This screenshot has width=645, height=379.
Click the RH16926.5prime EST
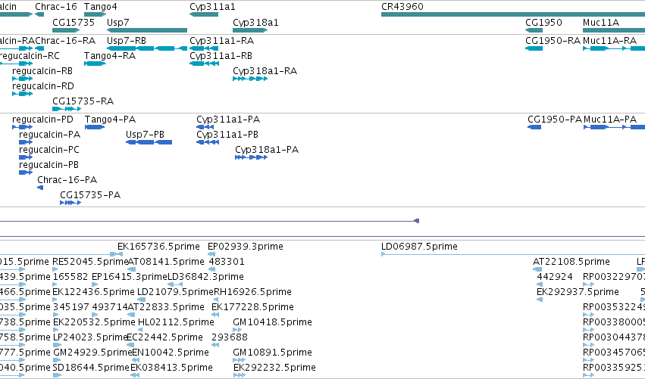pos(216,300)
